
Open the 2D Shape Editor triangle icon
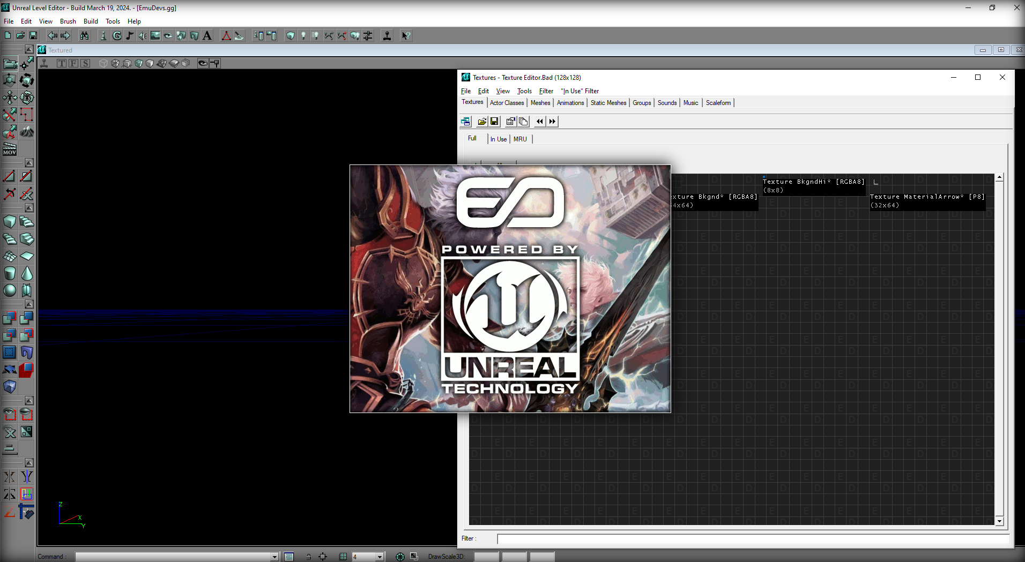click(x=226, y=35)
